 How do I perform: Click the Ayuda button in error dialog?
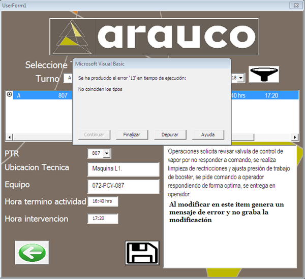click(x=208, y=134)
